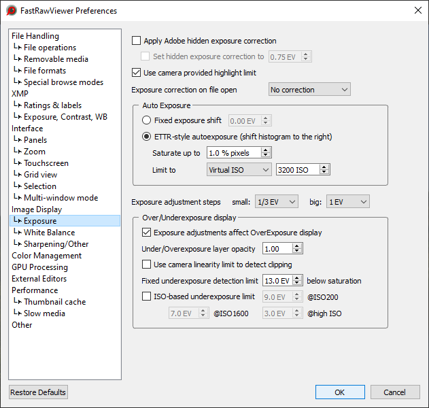Open big exposure step 1 EV dropdown

pyautogui.click(x=347, y=201)
